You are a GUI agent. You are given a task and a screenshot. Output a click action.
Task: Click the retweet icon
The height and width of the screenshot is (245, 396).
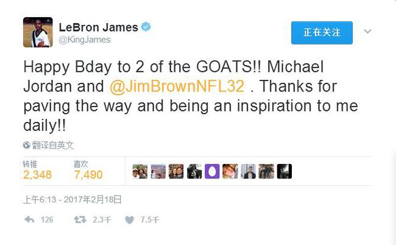click(x=80, y=219)
